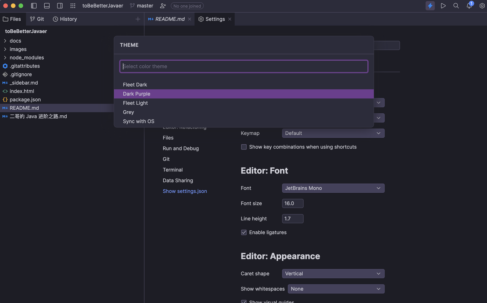Open notifications via the bell icon
The image size is (487, 303).
(469, 6)
